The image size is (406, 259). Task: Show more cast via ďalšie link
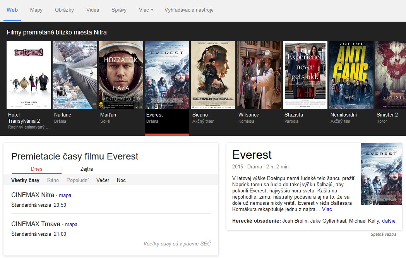pos(389,221)
